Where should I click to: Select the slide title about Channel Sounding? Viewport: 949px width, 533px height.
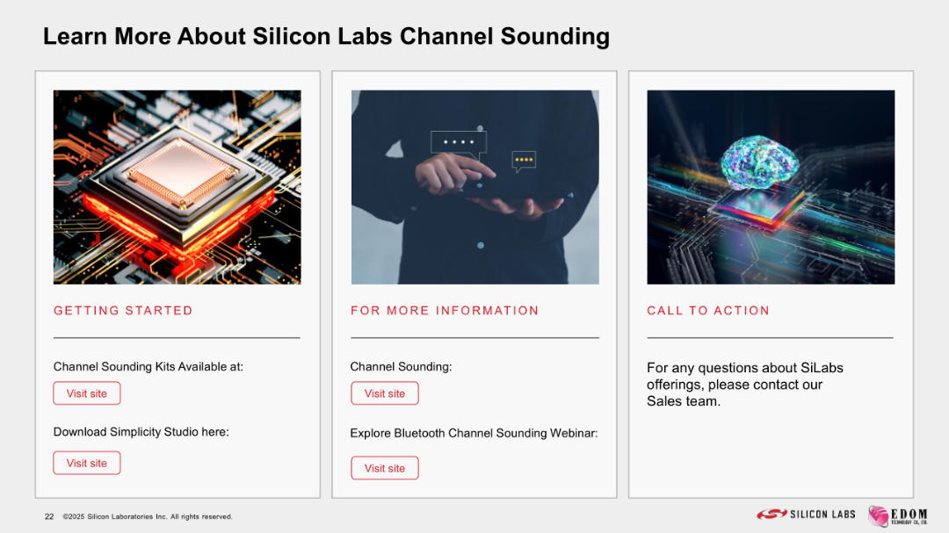[x=326, y=36]
